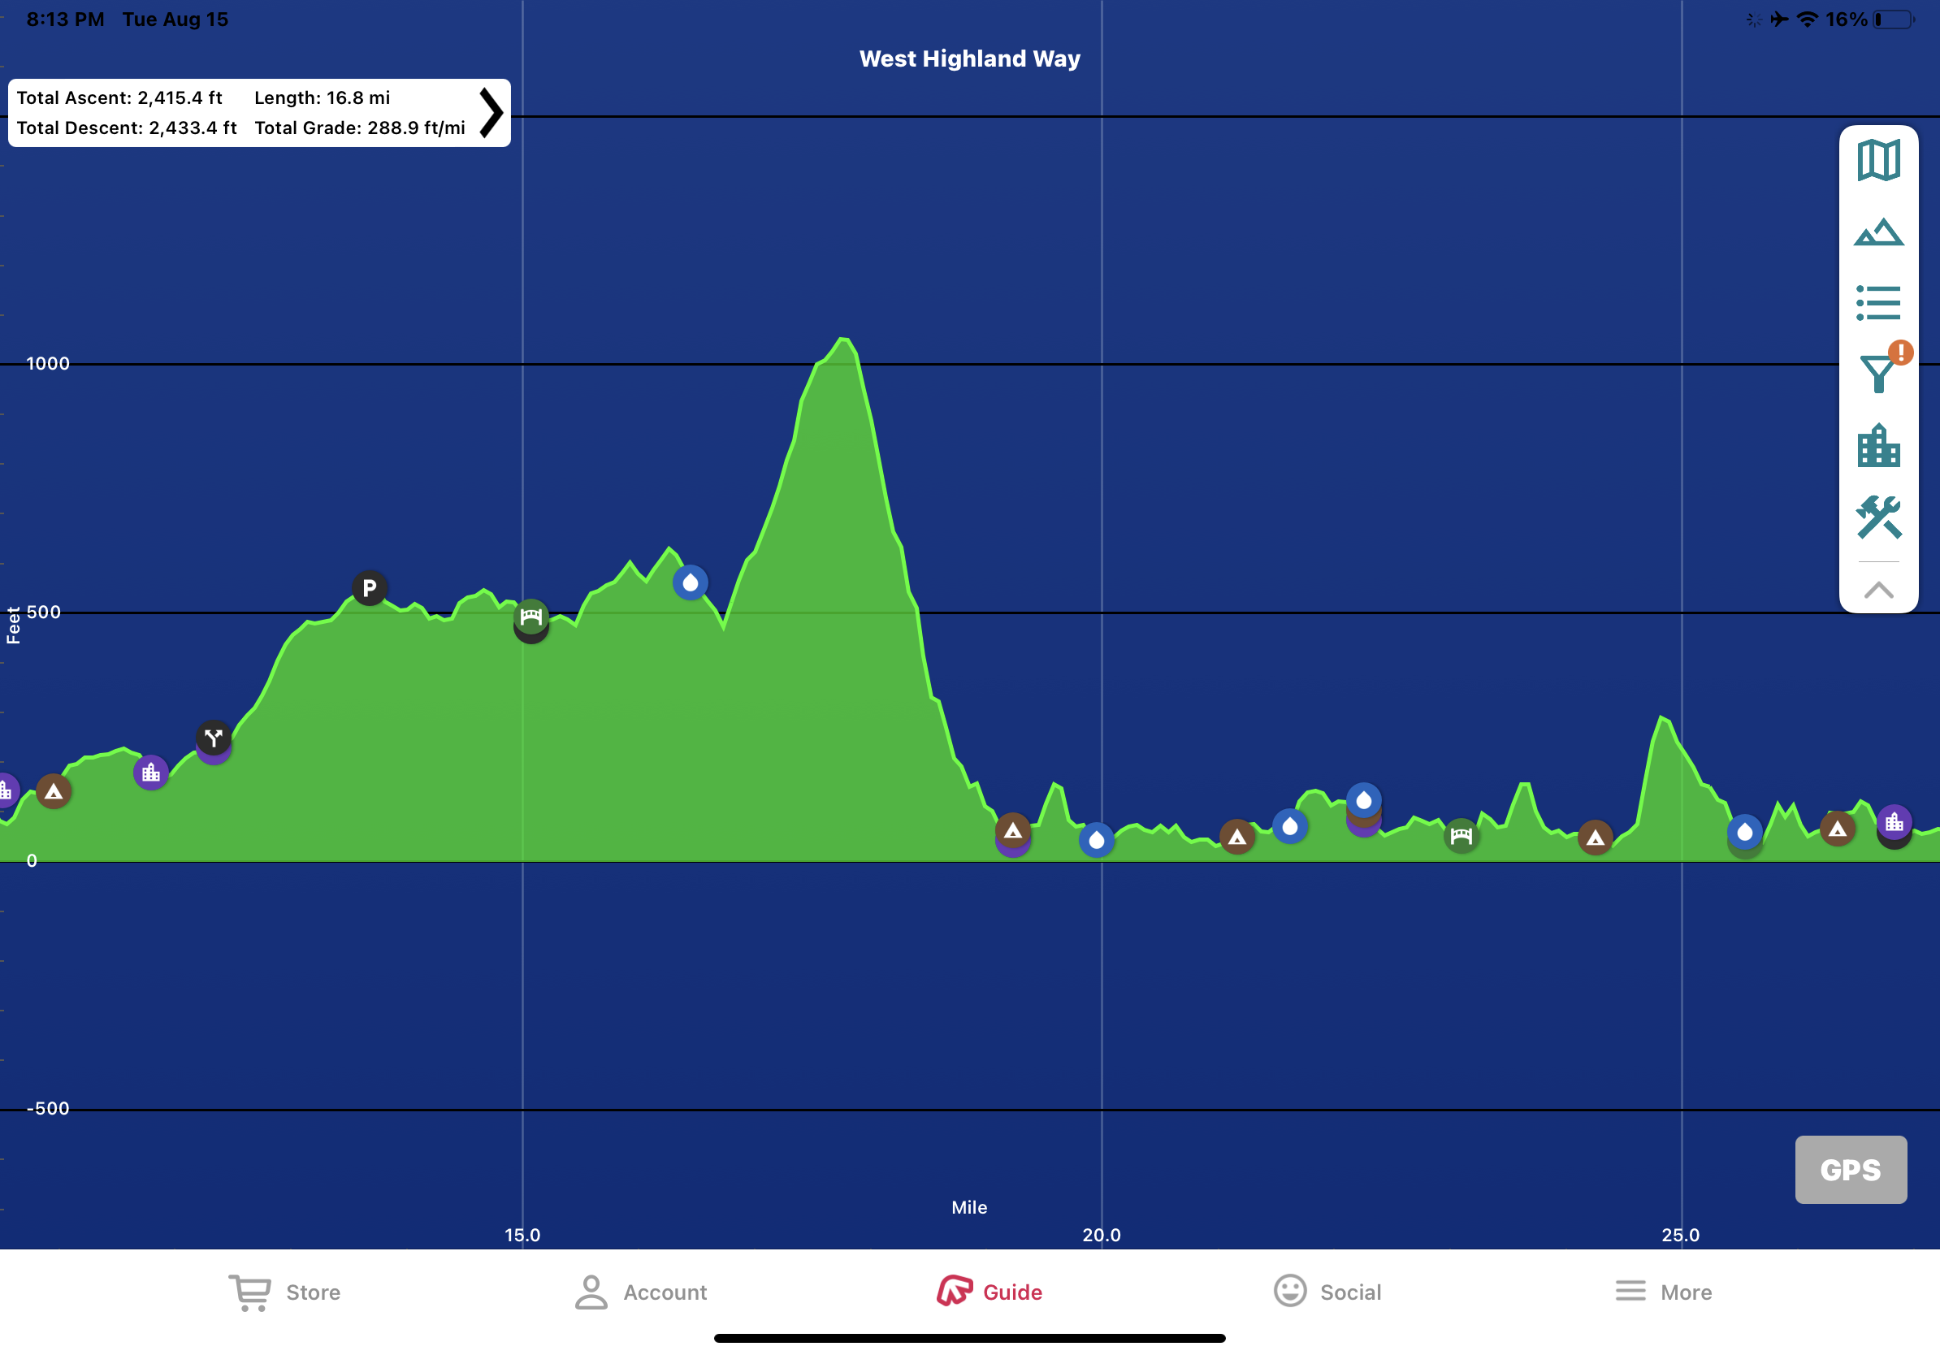Image resolution: width=1940 pixels, height=1355 pixels.
Task: Open the waypoint list icon
Action: [x=1877, y=302]
